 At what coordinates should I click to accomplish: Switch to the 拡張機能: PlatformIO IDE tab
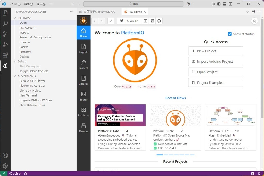click(x=97, y=12)
